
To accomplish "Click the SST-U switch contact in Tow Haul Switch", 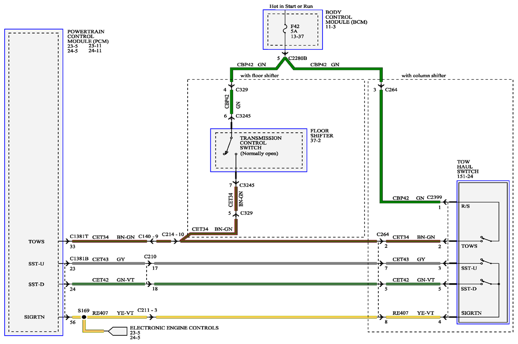I will point(486,262).
